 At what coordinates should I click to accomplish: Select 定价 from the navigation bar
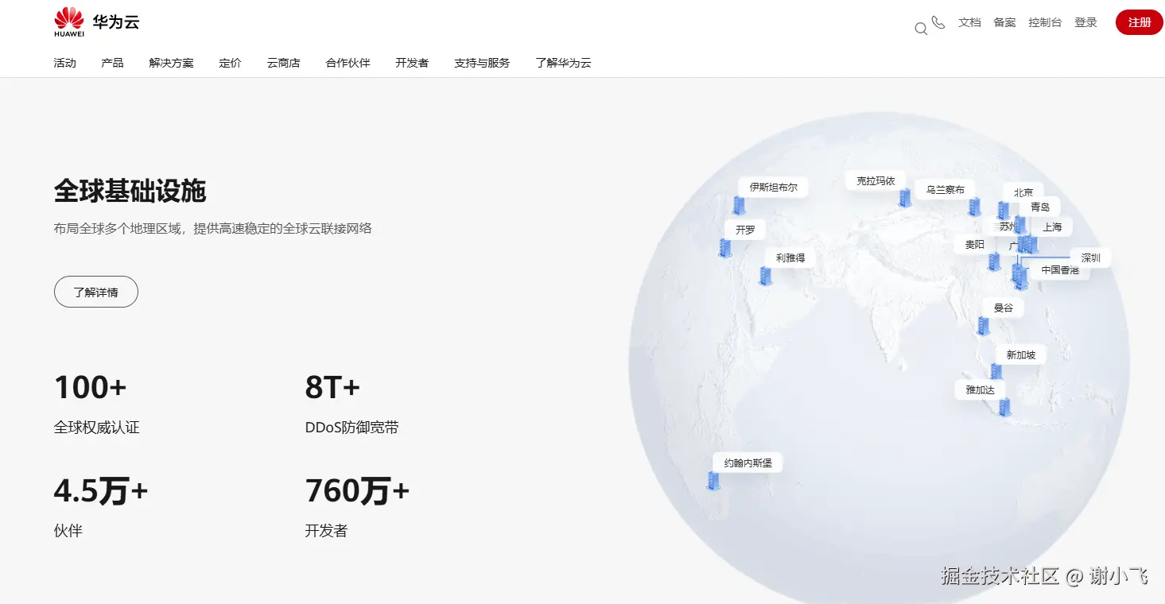(231, 63)
